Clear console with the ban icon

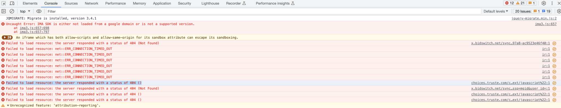click(12, 11)
